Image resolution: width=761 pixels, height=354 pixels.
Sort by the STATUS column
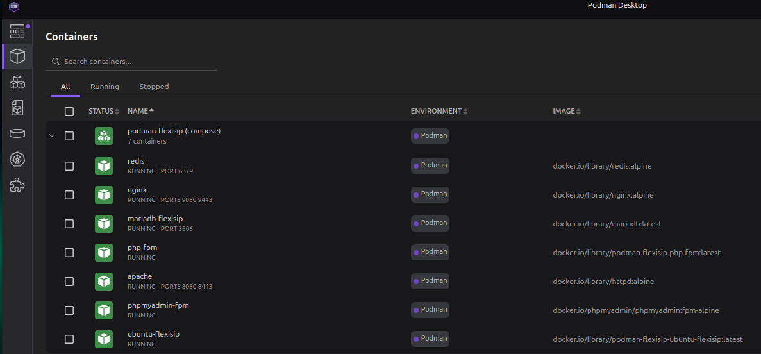click(x=104, y=111)
